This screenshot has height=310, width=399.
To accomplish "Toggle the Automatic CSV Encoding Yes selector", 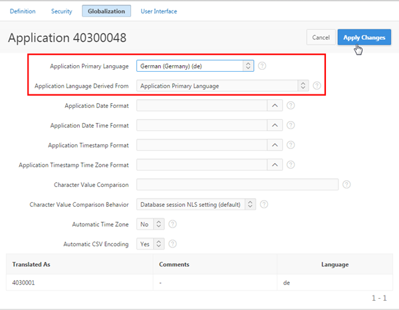I will point(150,244).
